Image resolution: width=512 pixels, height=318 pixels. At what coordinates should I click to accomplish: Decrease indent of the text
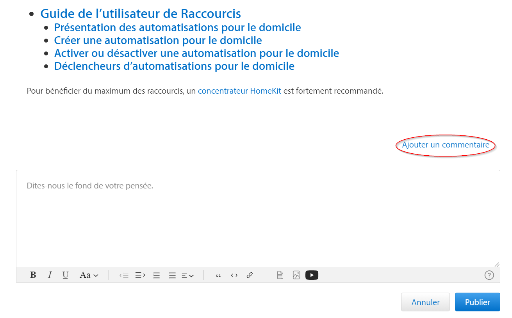coord(124,275)
